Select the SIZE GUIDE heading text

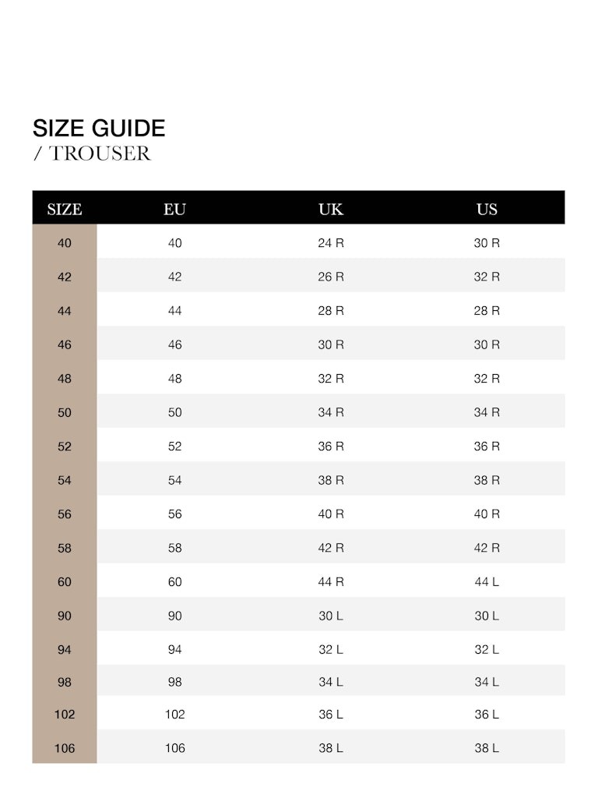99,128
